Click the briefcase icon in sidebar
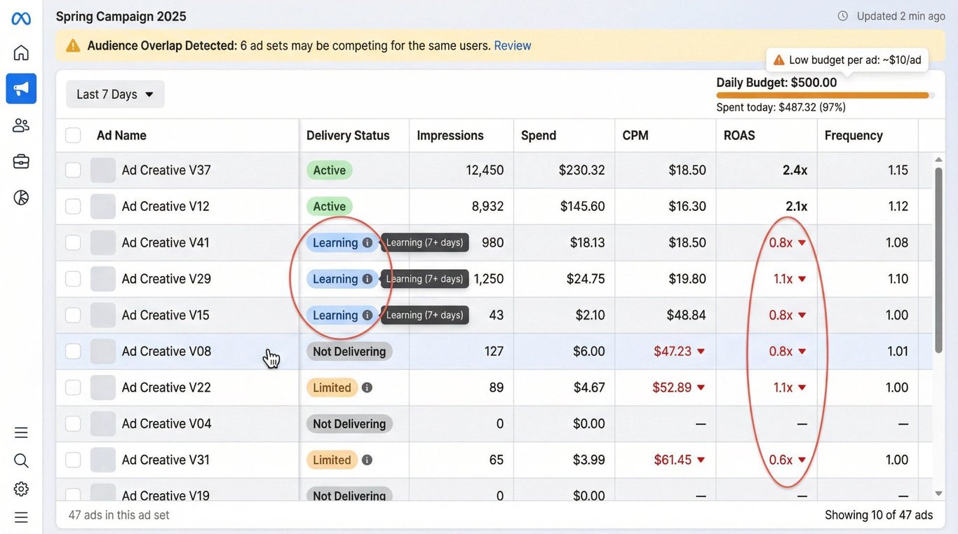958x534 pixels. click(21, 161)
